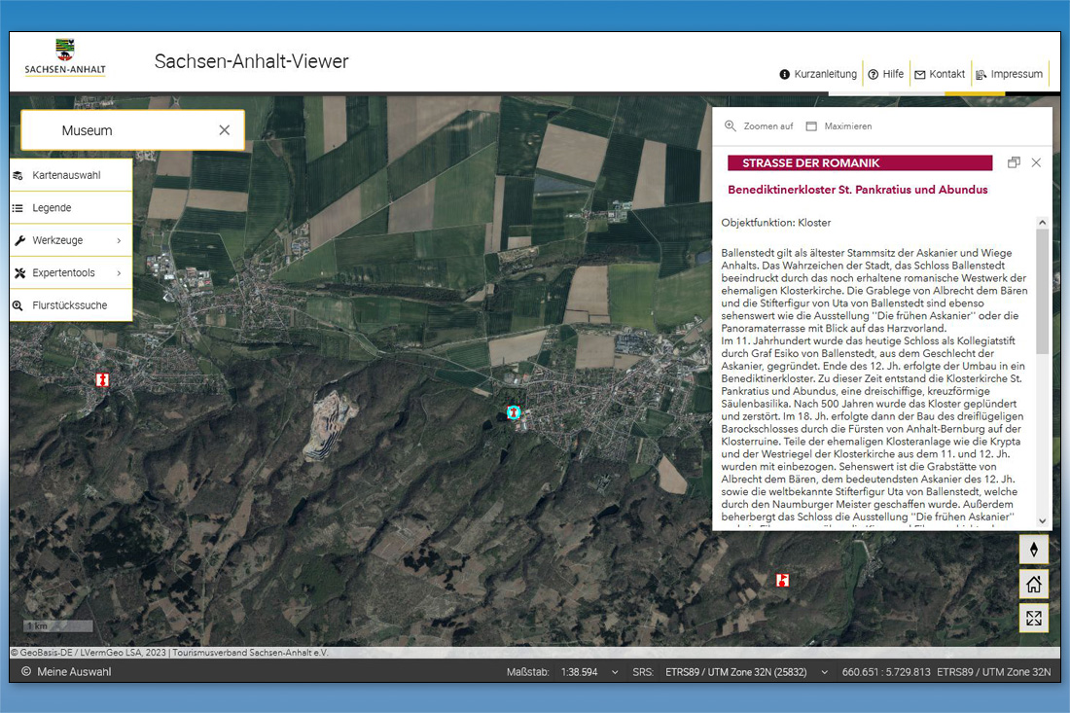Click the compass north-arrow map button
The width and height of the screenshot is (1070, 713).
coord(1033,550)
